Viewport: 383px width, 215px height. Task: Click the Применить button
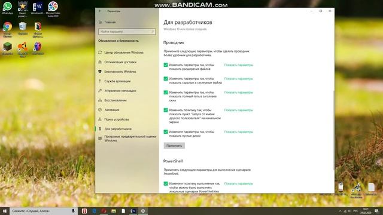point(174,146)
